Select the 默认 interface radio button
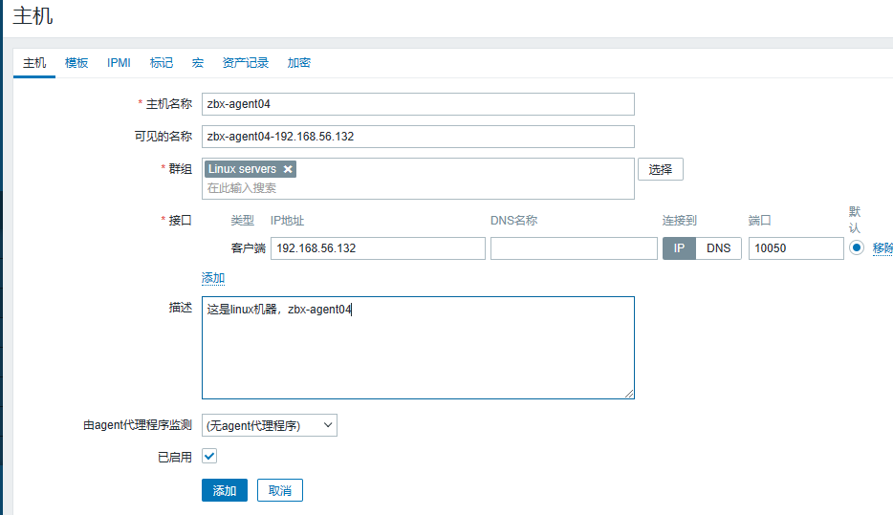Viewport: 893px width, 515px height. point(857,247)
